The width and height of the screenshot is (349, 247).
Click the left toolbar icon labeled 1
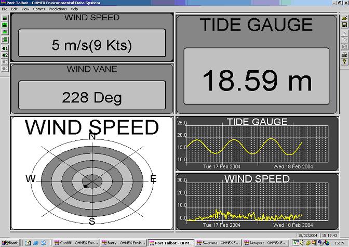click(5, 48)
